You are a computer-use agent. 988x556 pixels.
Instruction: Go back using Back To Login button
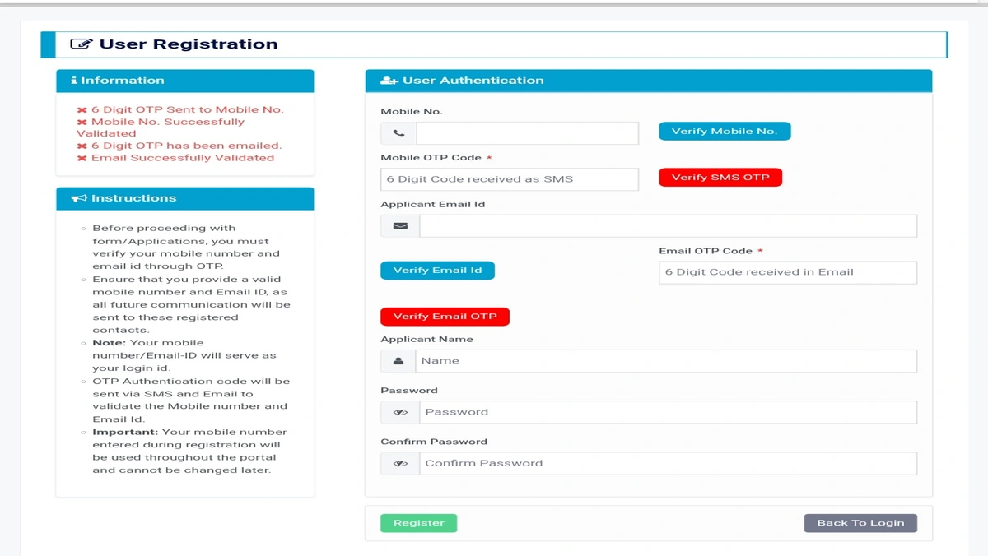(x=860, y=523)
